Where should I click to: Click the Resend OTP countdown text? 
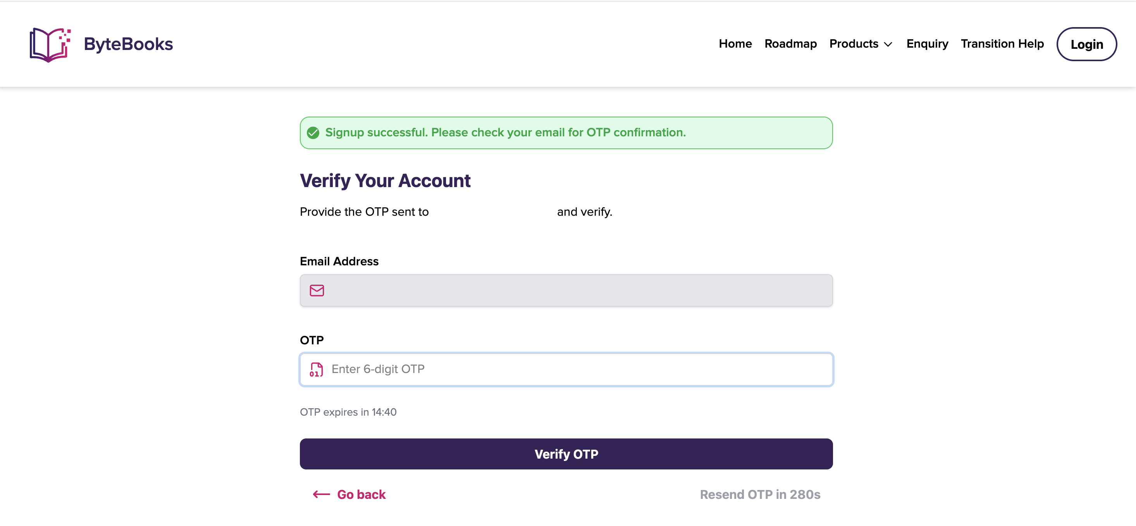(x=760, y=495)
